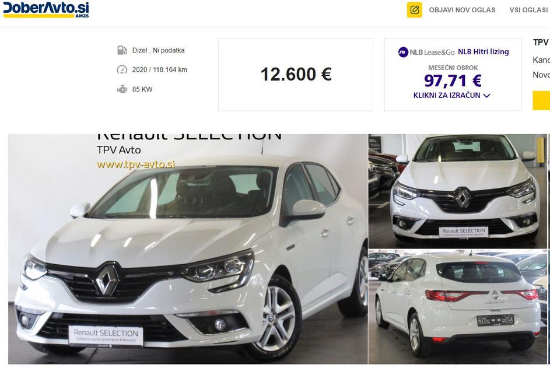The height and width of the screenshot is (368, 550).
Task: Click the fuel pump icon
Action: point(122,50)
